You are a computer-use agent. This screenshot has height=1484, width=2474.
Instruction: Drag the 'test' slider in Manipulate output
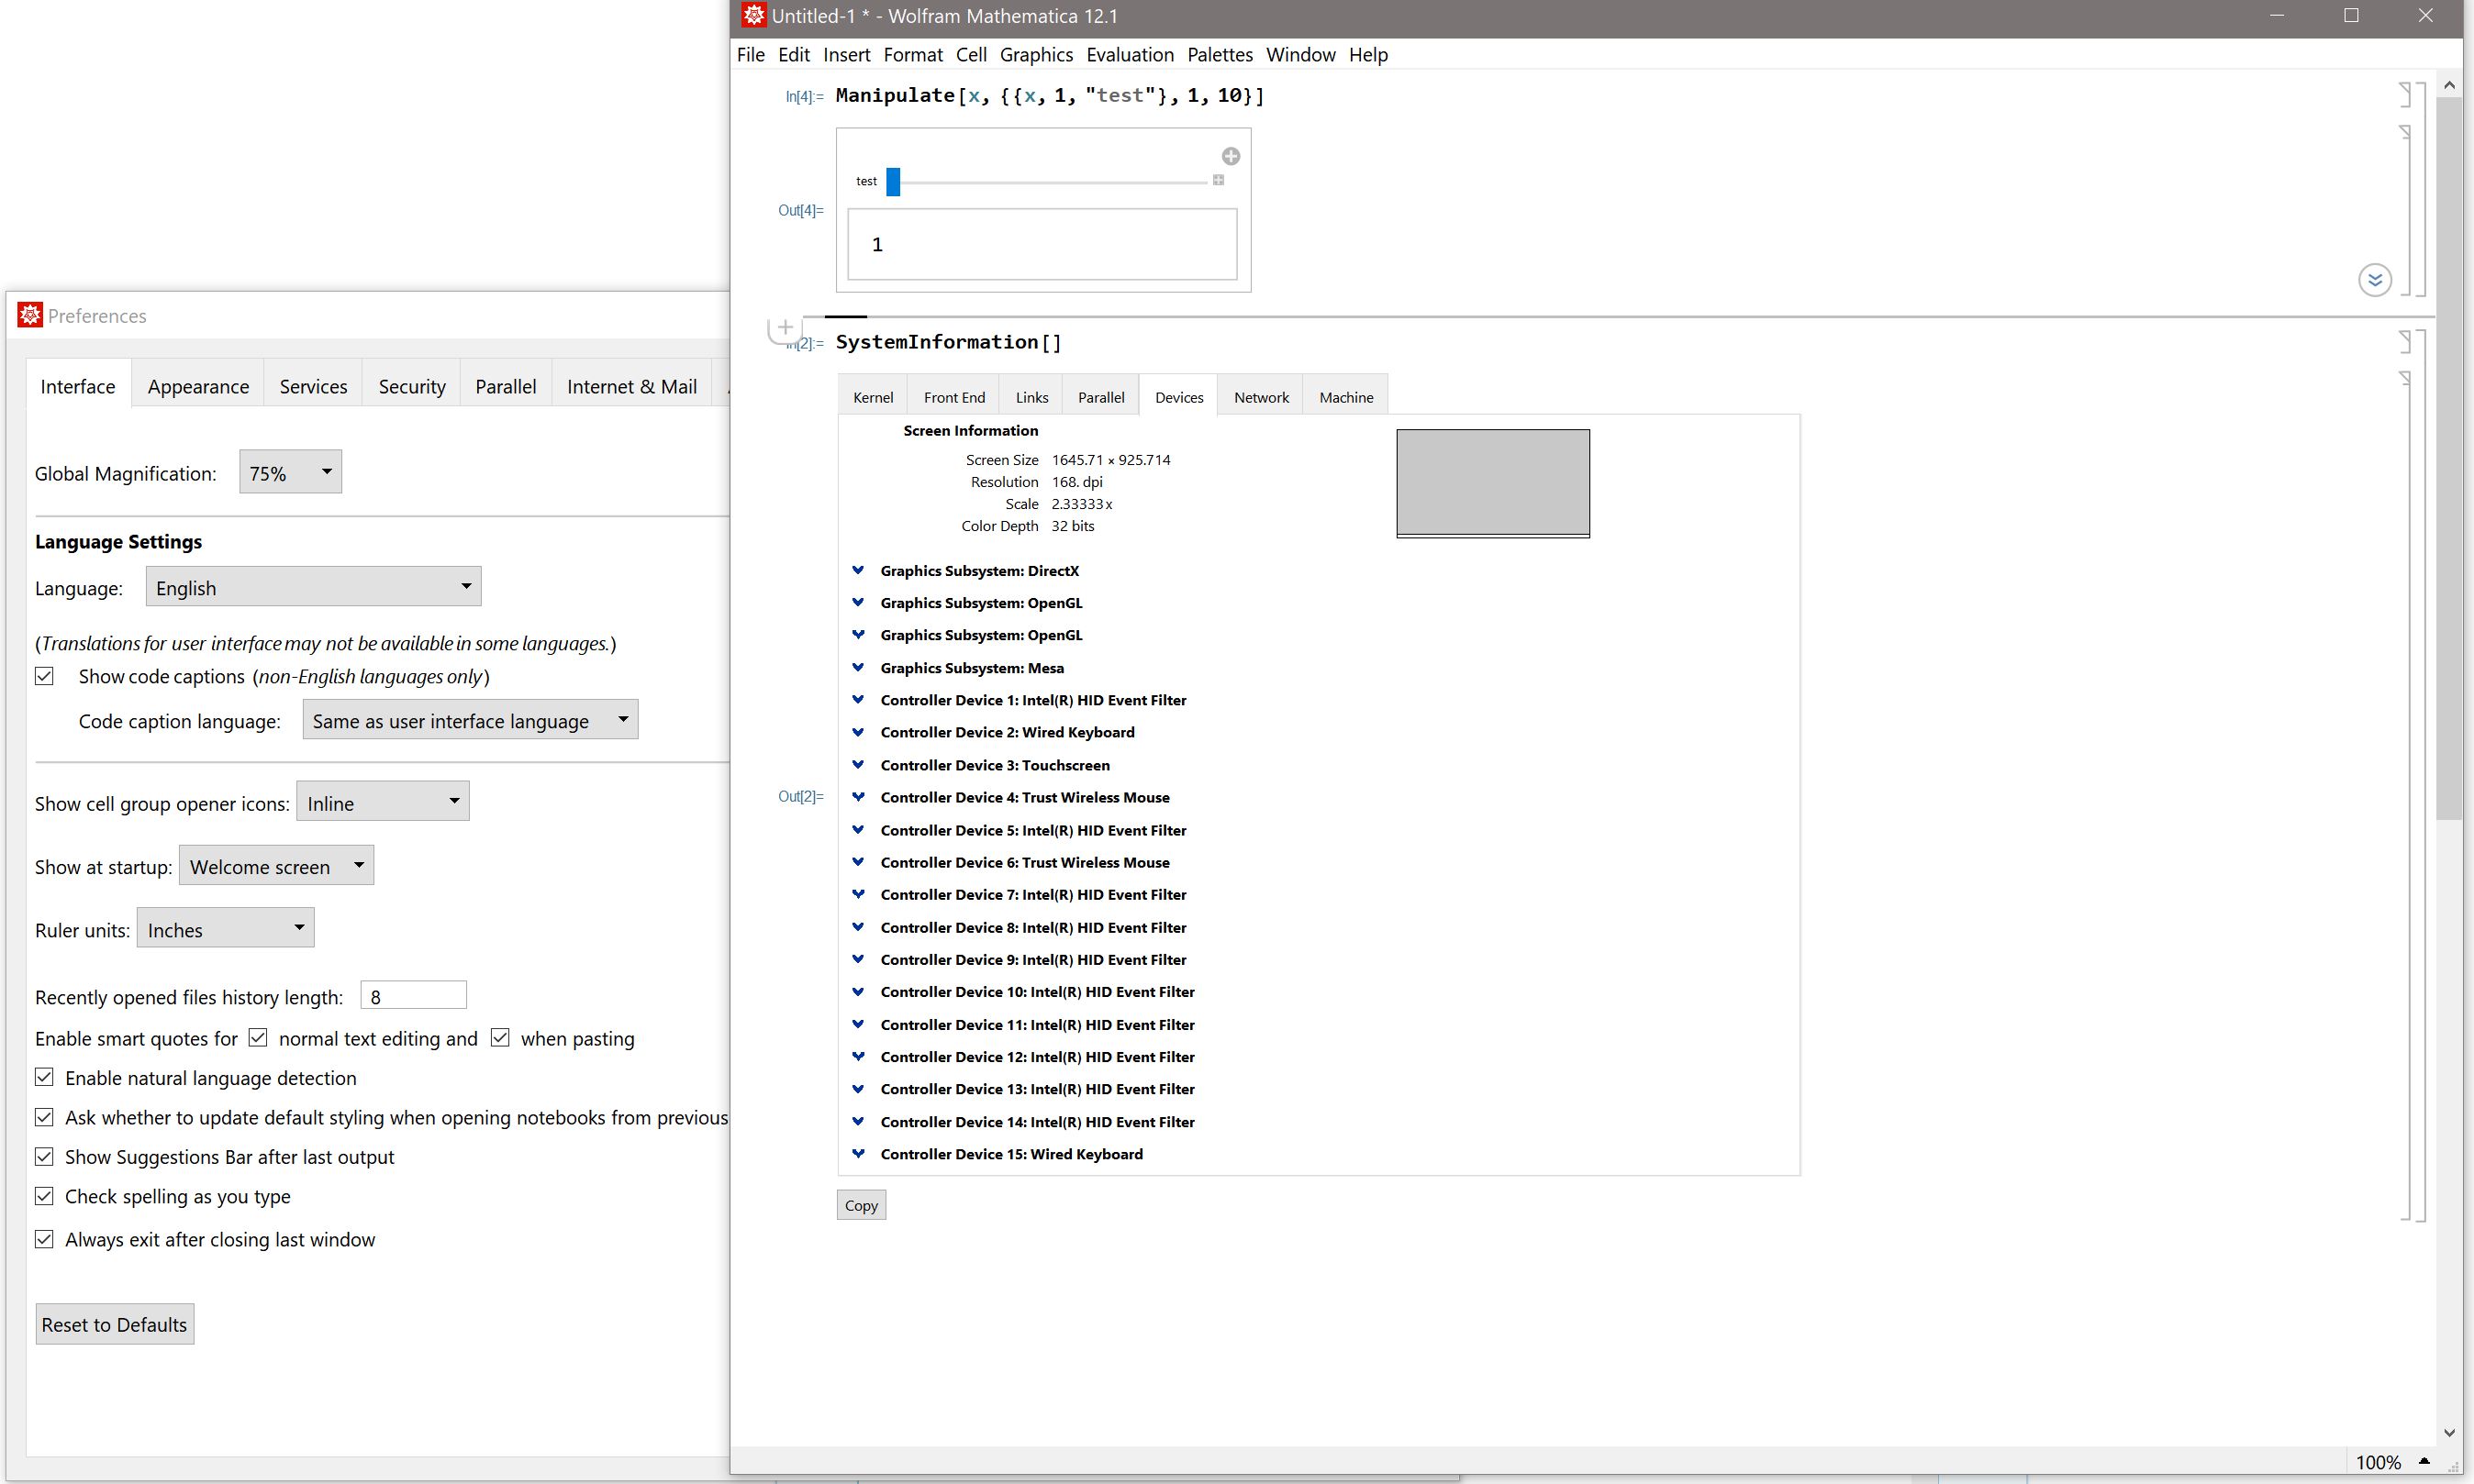click(894, 179)
